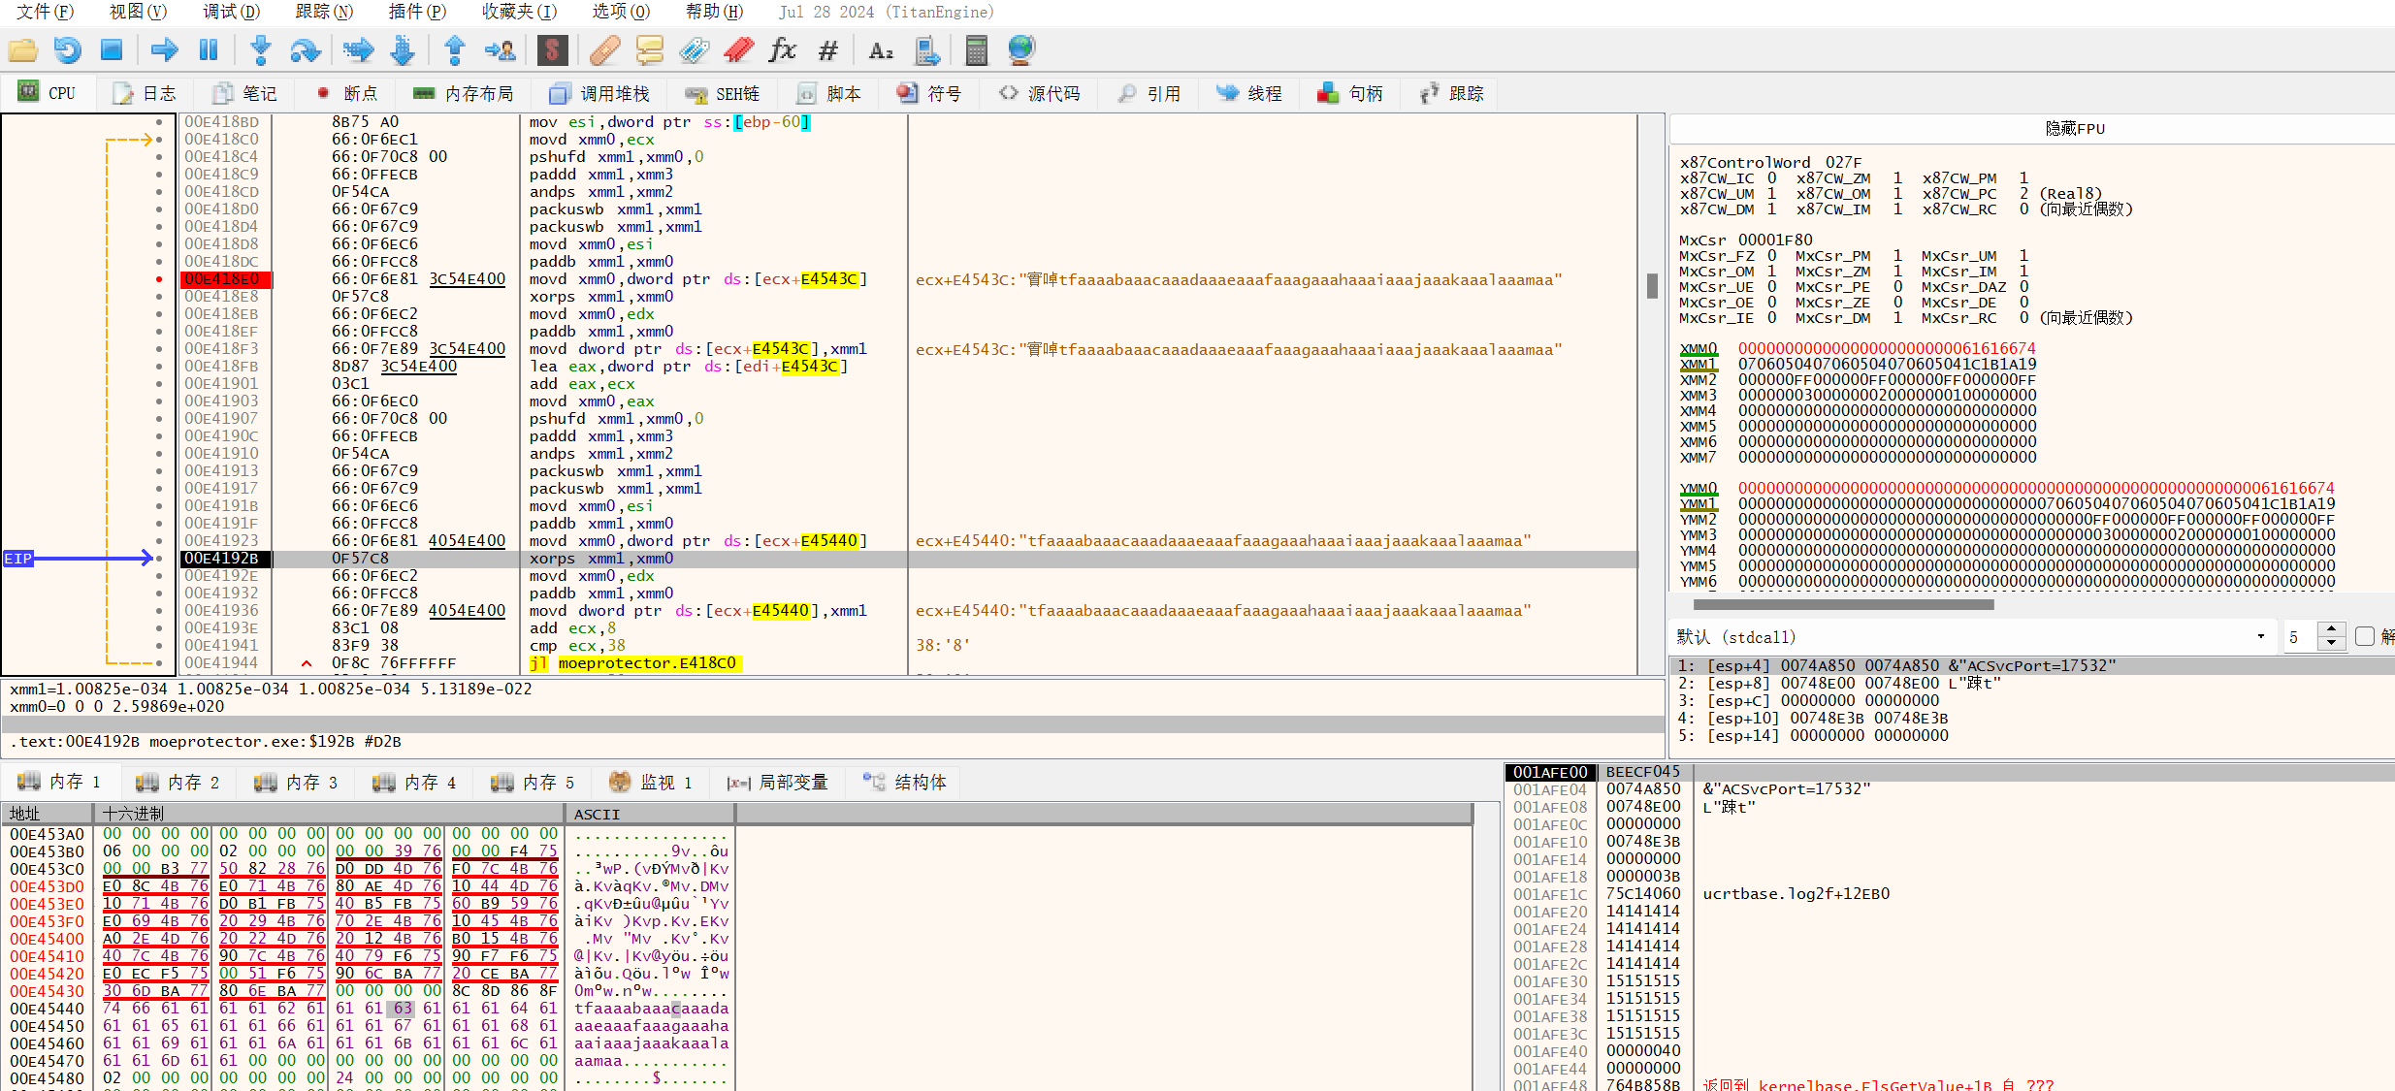Click the step over icon
The width and height of the screenshot is (2395, 1091).
[305, 49]
